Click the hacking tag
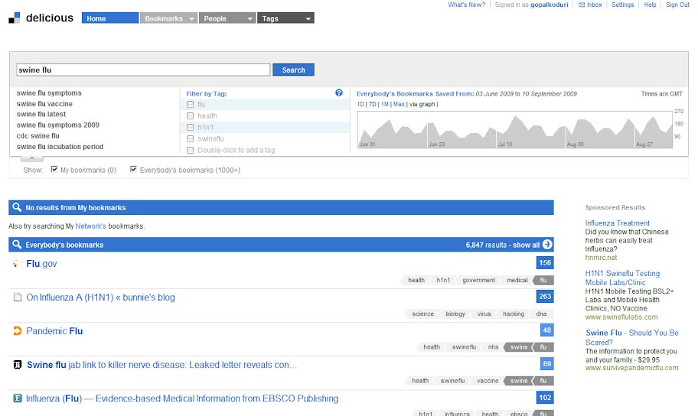Screen dimensions: 698x416 pyautogui.click(x=514, y=314)
